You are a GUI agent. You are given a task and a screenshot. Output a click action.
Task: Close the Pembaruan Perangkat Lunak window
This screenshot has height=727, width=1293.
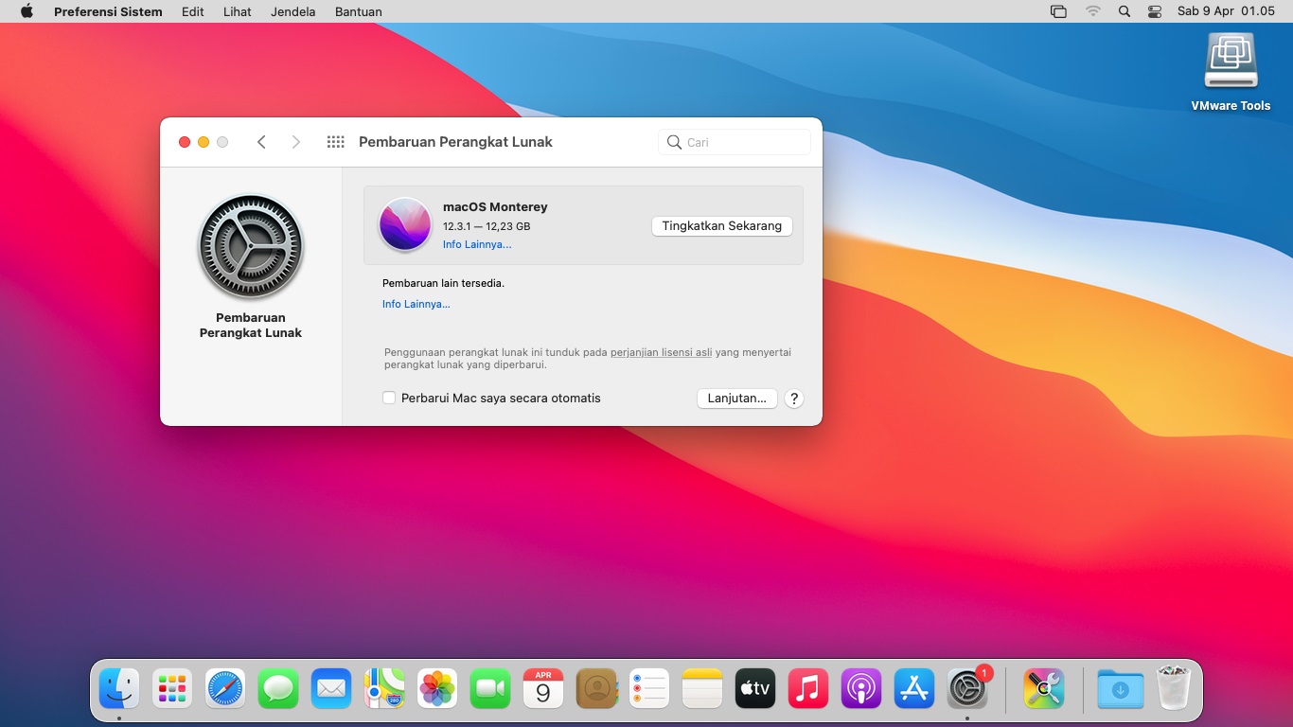coord(185,142)
